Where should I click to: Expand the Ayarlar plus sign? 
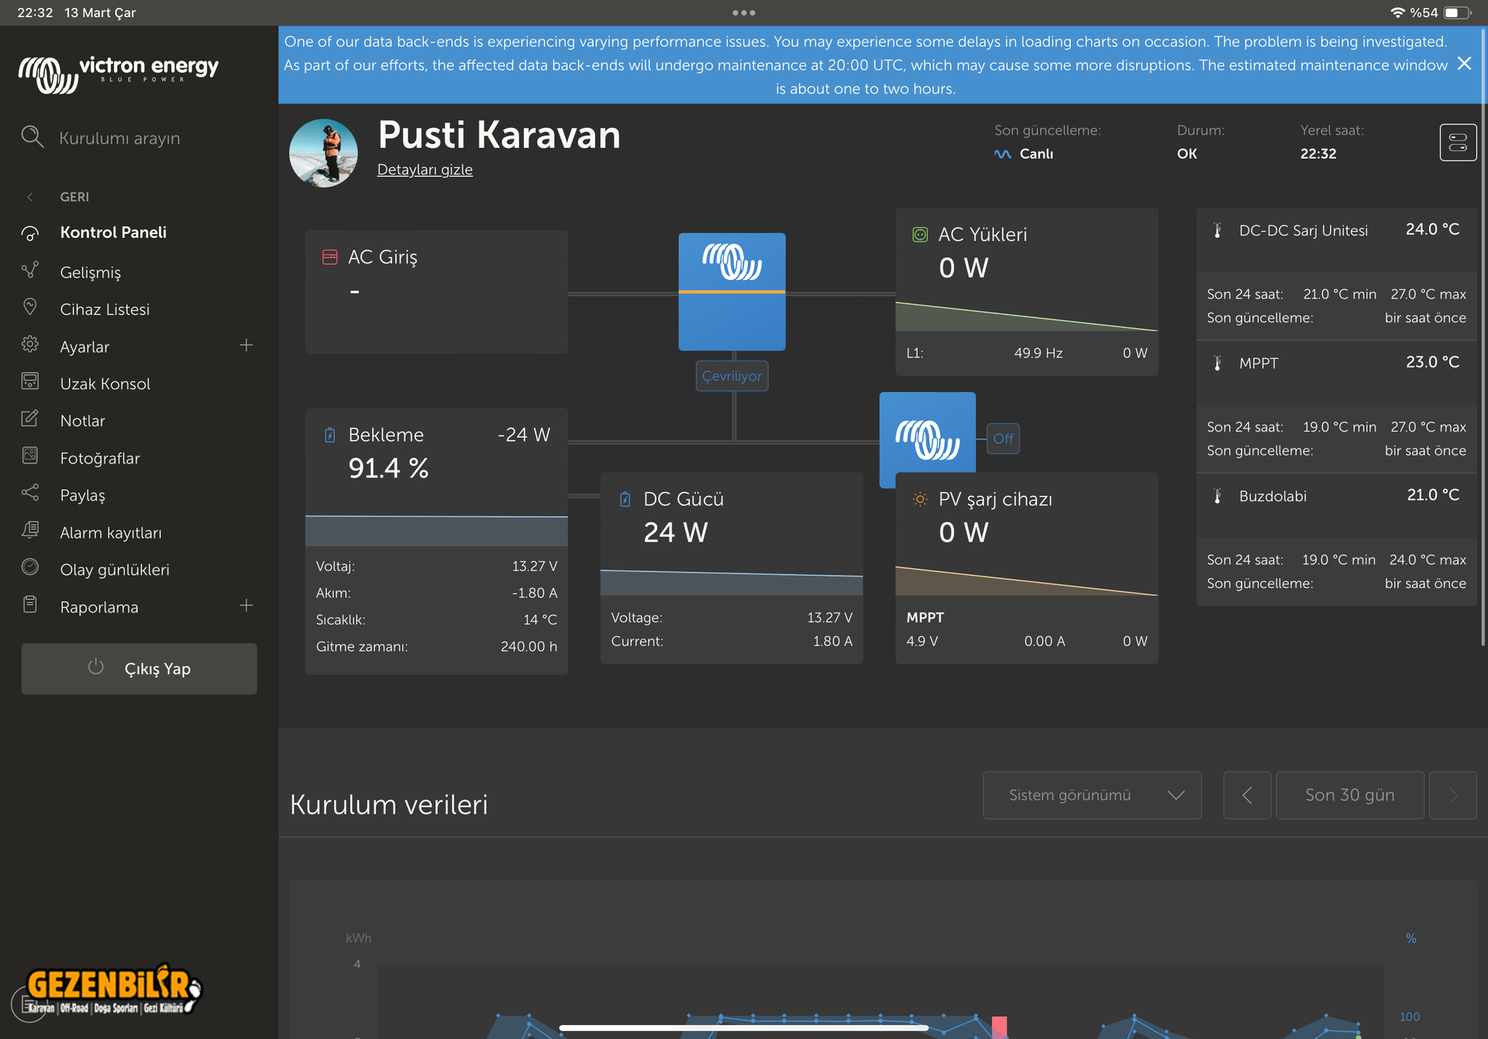pos(246,346)
